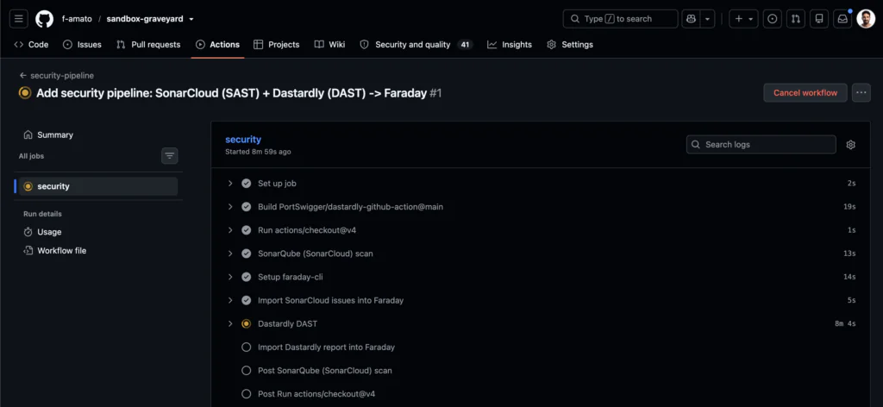Screen dimensions: 883x407
Task: Expand the Build PortSwigger dastardly step
Action: (230, 207)
